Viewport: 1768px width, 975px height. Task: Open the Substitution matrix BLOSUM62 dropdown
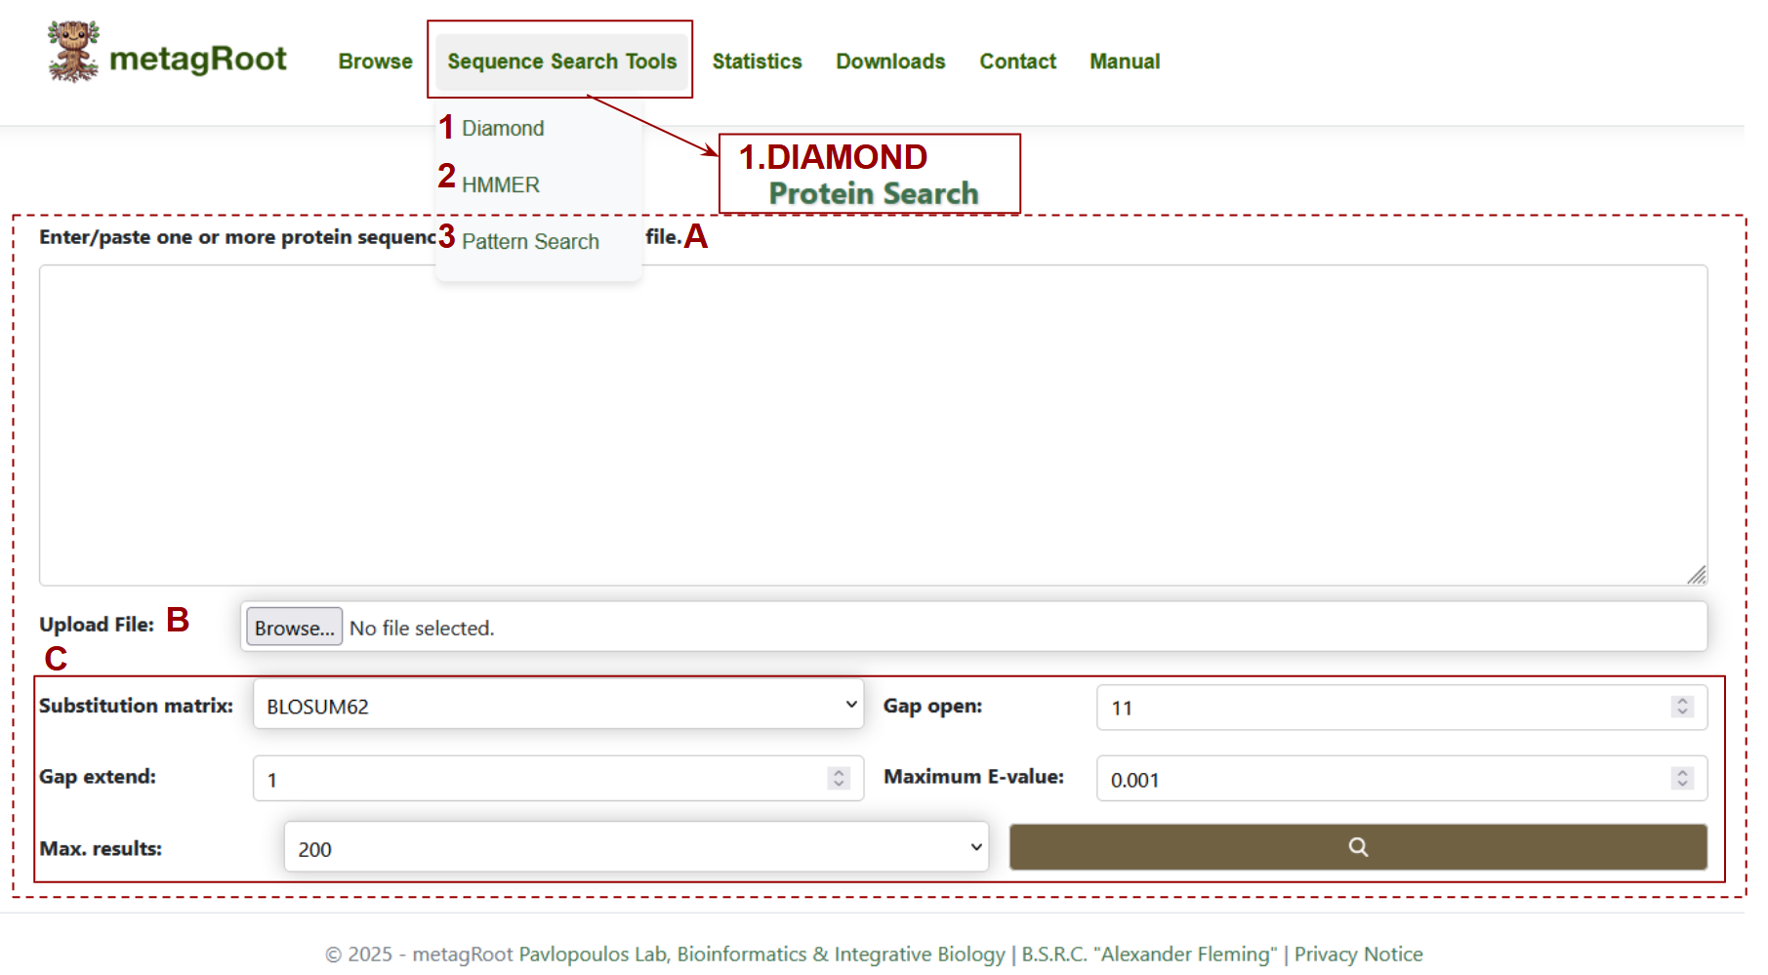(558, 706)
